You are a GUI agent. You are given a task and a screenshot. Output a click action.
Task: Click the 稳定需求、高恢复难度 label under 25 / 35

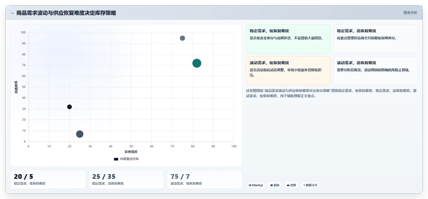point(108,184)
